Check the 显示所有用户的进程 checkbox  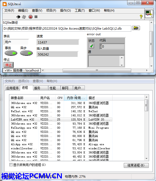[11, 165]
